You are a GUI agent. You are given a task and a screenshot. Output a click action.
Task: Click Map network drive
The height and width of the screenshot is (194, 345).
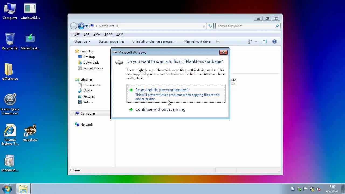197,41
